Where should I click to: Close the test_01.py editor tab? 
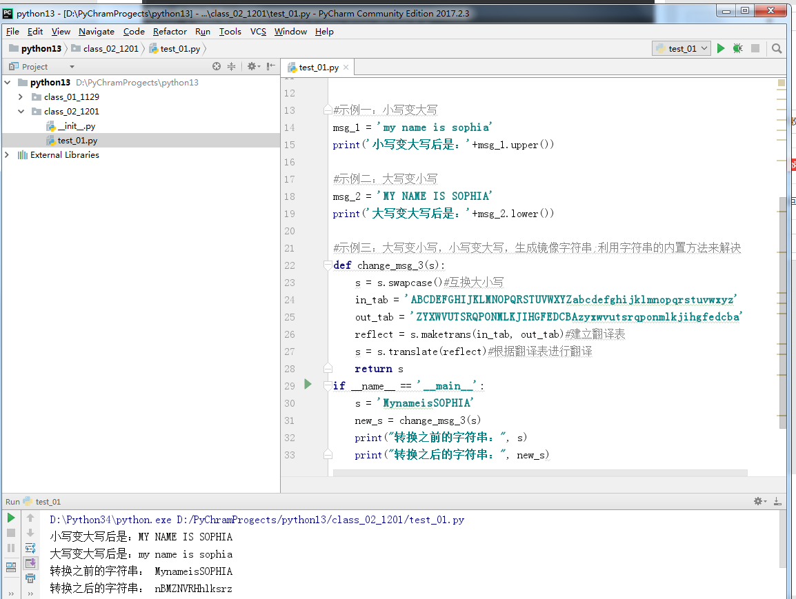(x=346, y=68)
